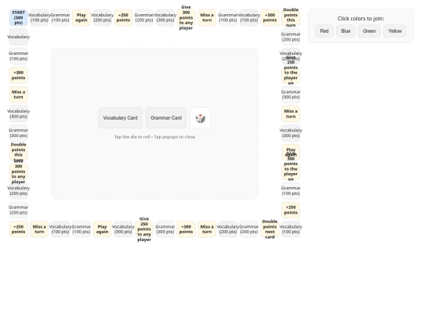Click Double points this turn tile in left column

pyautogui.click(x=18, y=153)
